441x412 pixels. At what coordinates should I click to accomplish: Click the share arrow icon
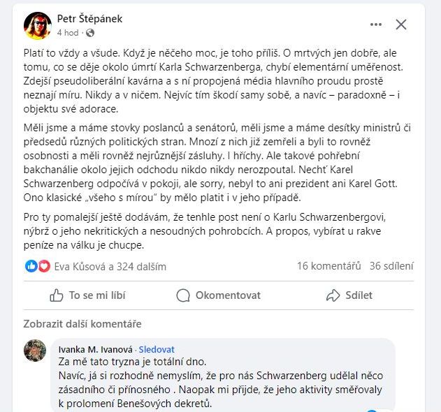[333, 295]
